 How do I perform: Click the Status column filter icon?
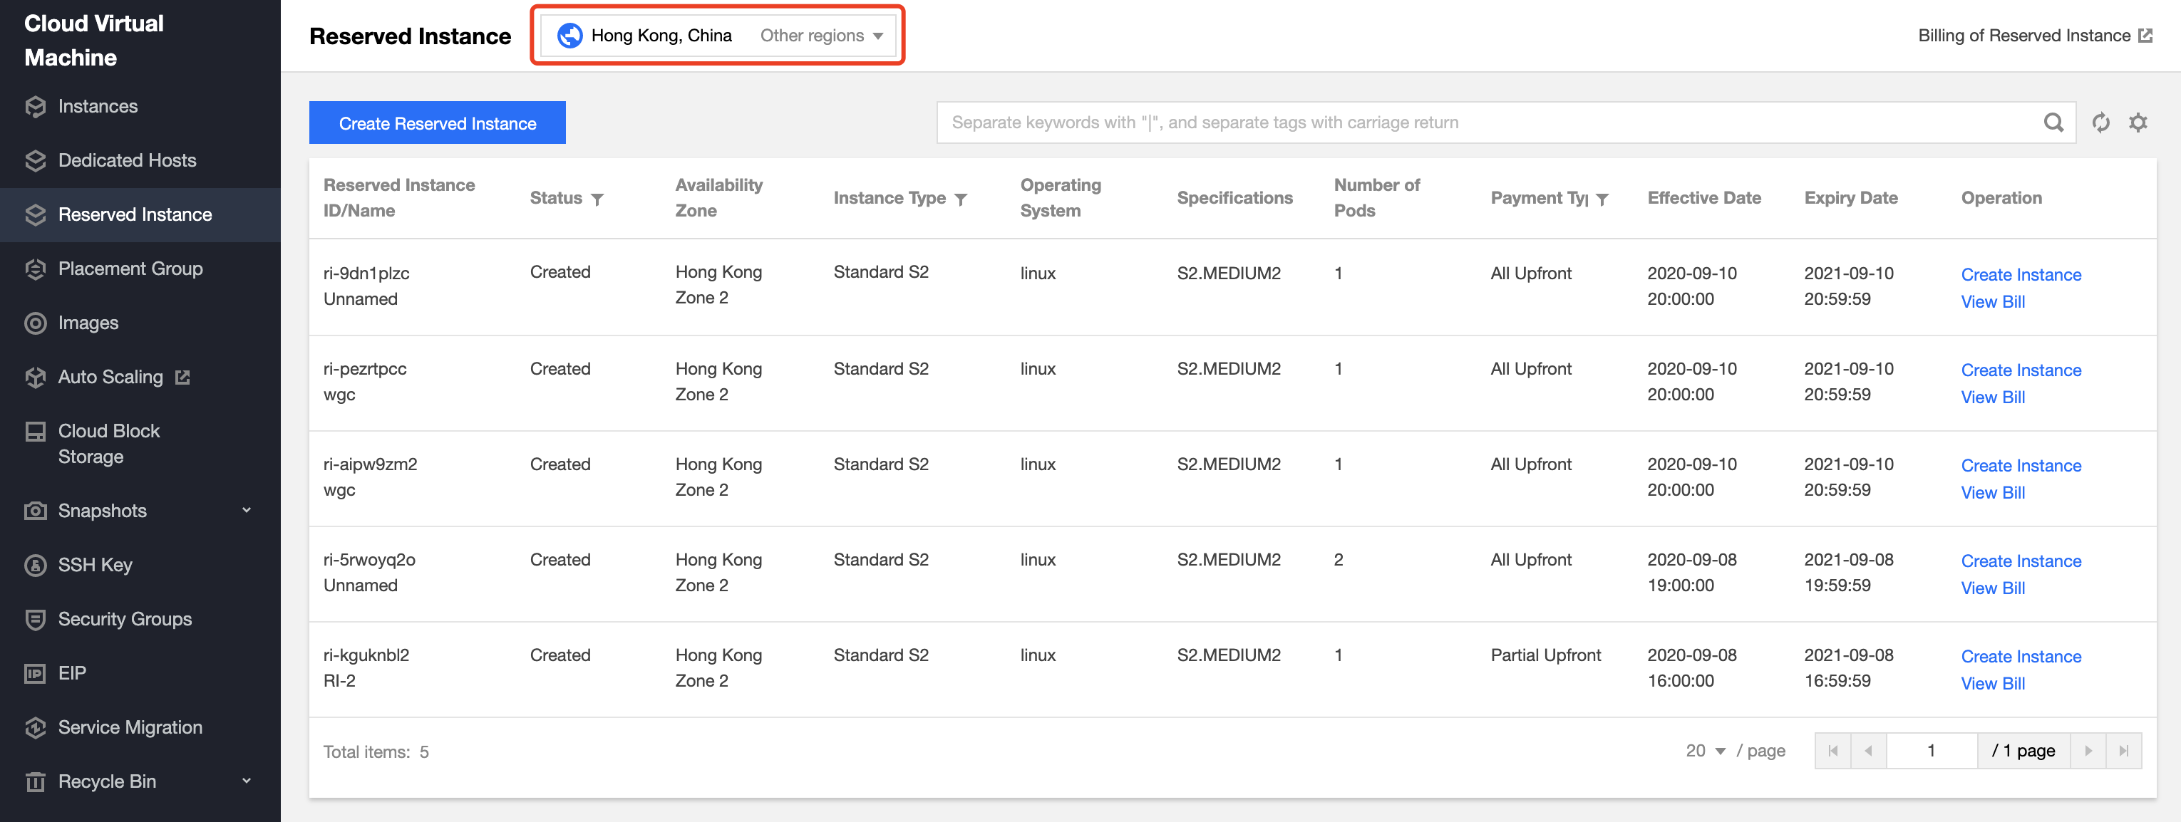click(597, 199)
